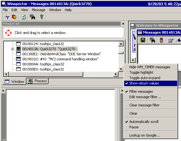Viewport: 181px width, 141px height.
Task: Choose Clear in the context menu
Action: 151,113
